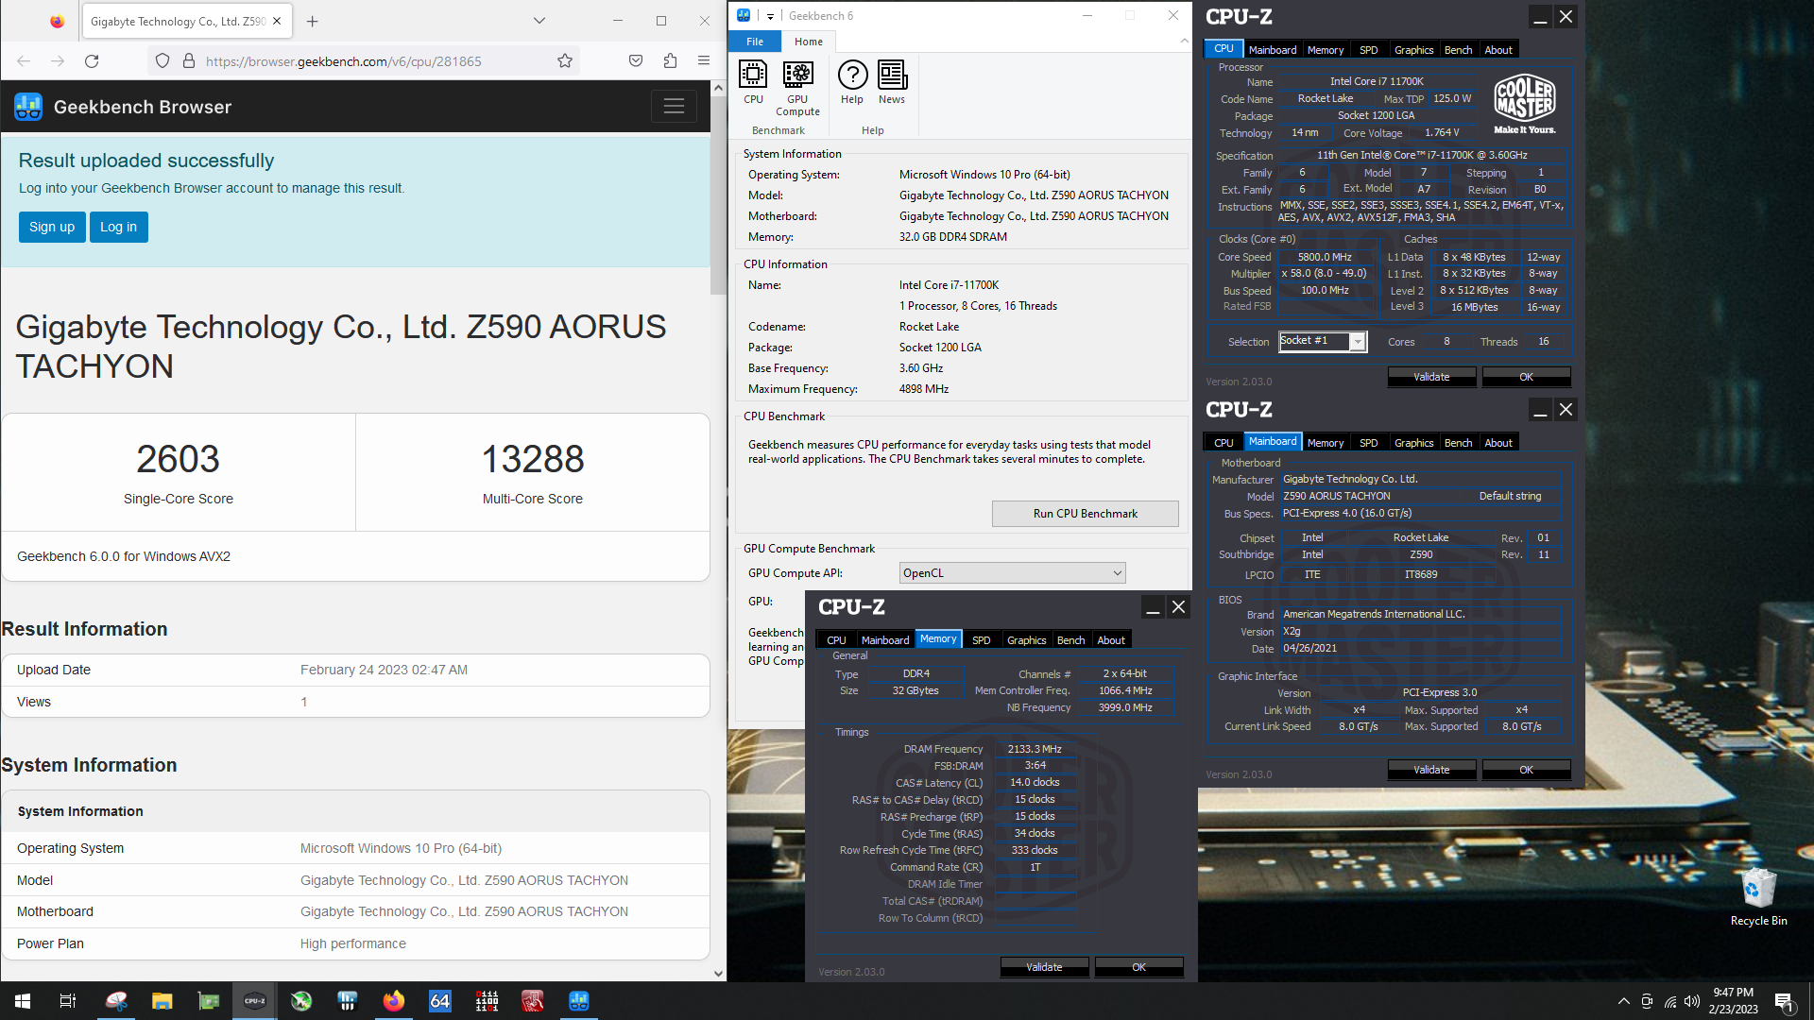Click the browser scrollbar up arrow
The image size is (1814, 1020).
click(x=718, y=88)
